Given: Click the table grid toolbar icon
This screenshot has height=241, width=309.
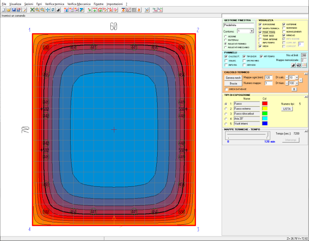Looking at the screenshot, I should (134, 9).
